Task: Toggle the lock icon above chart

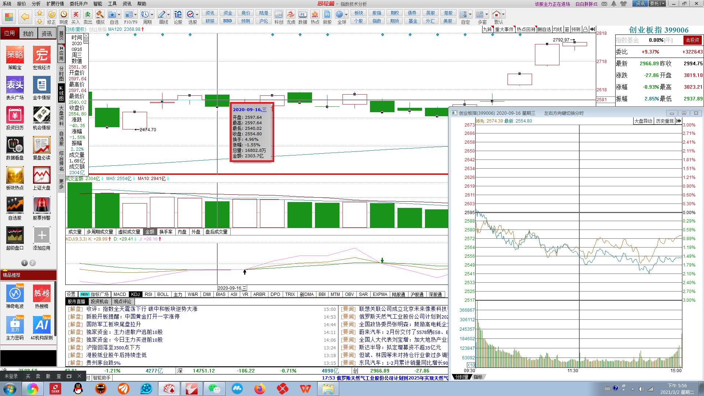Action: click(x=585, y=29)
